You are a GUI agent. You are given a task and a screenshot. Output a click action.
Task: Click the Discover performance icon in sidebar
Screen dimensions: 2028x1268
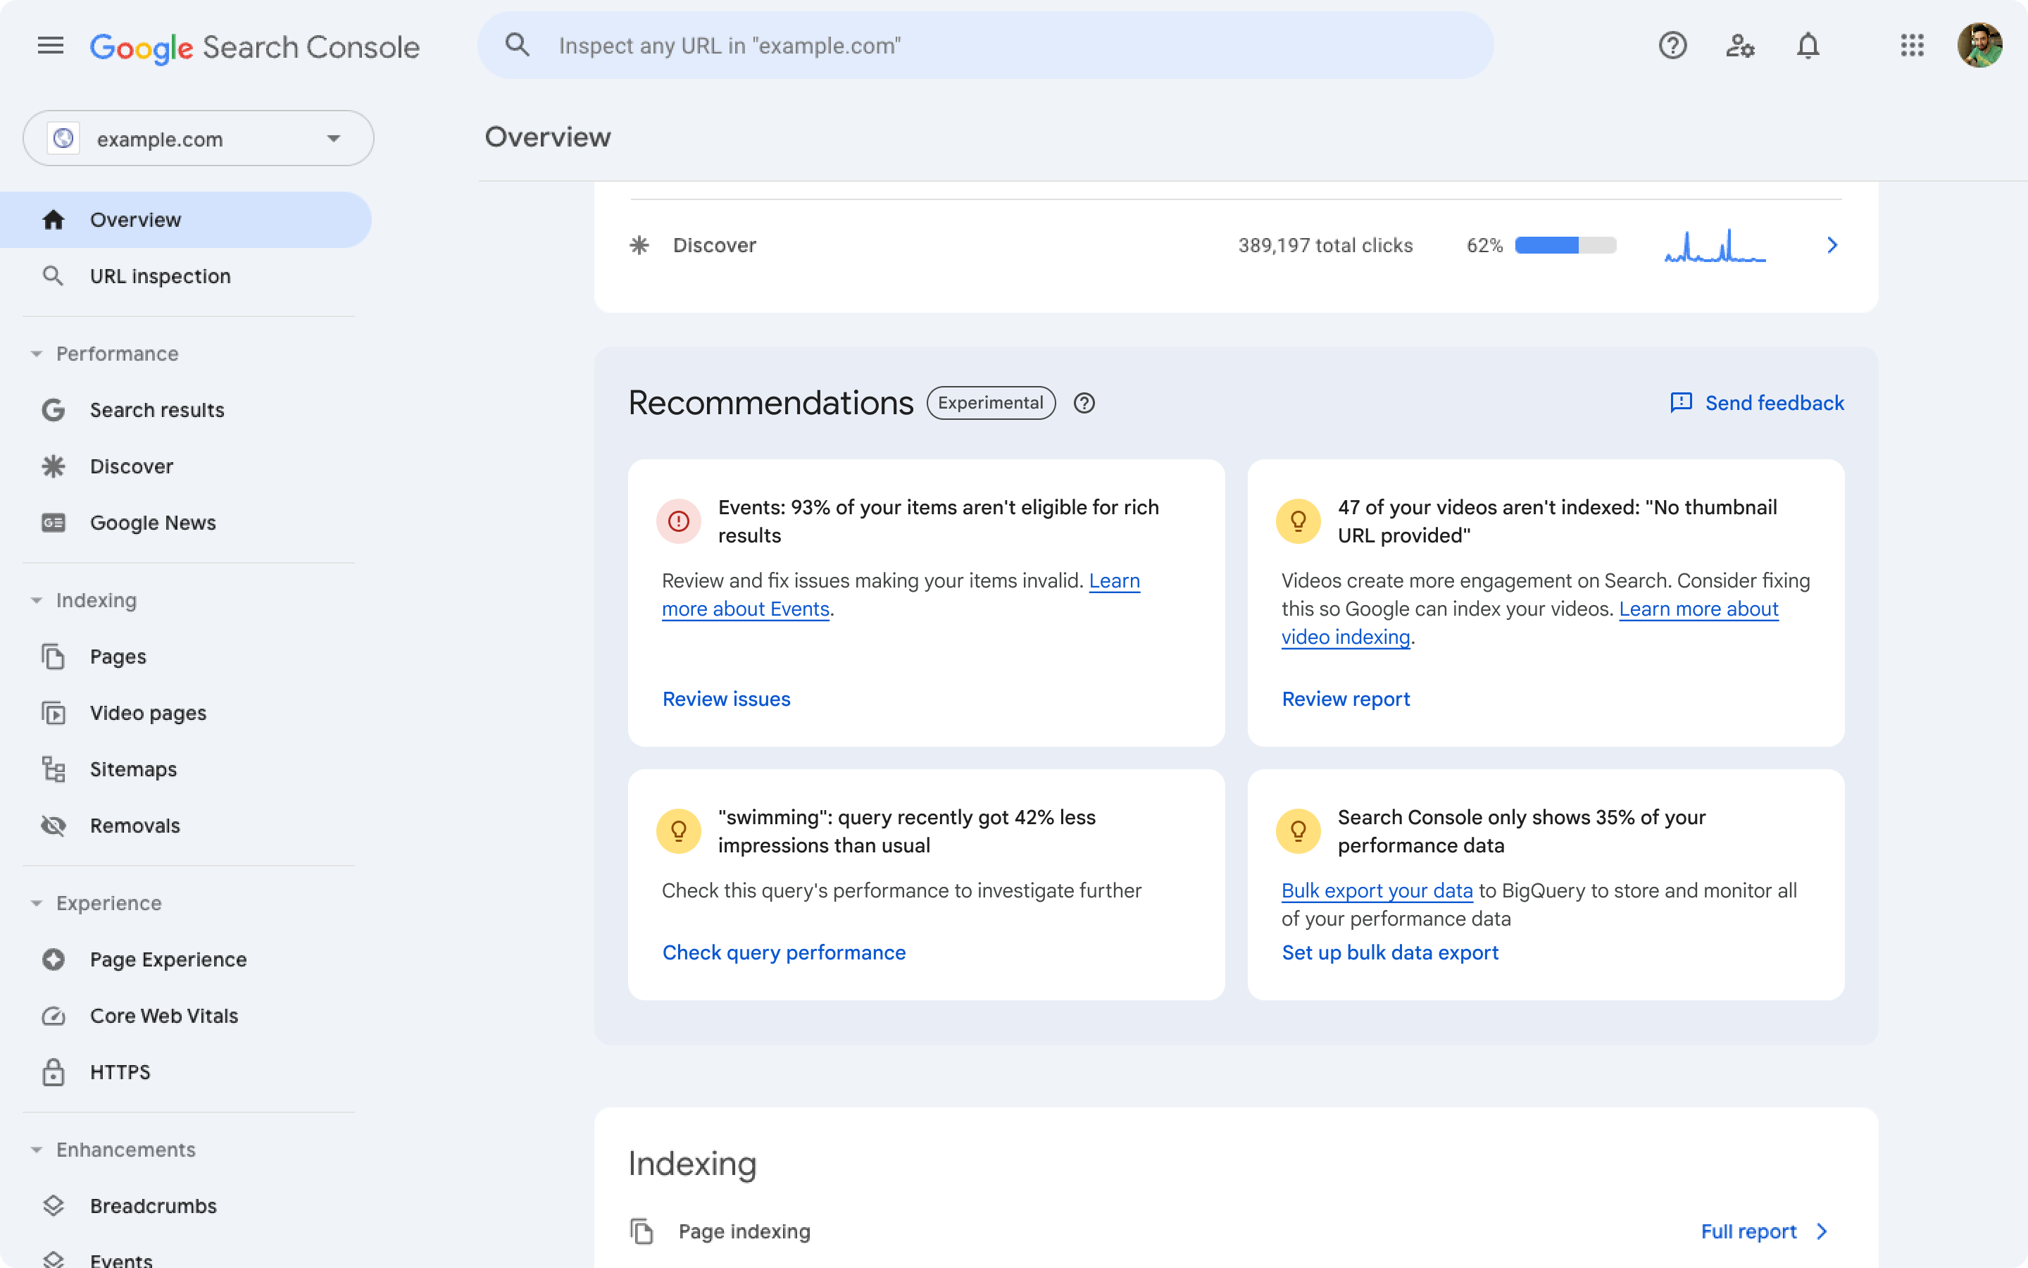(54, 464)
